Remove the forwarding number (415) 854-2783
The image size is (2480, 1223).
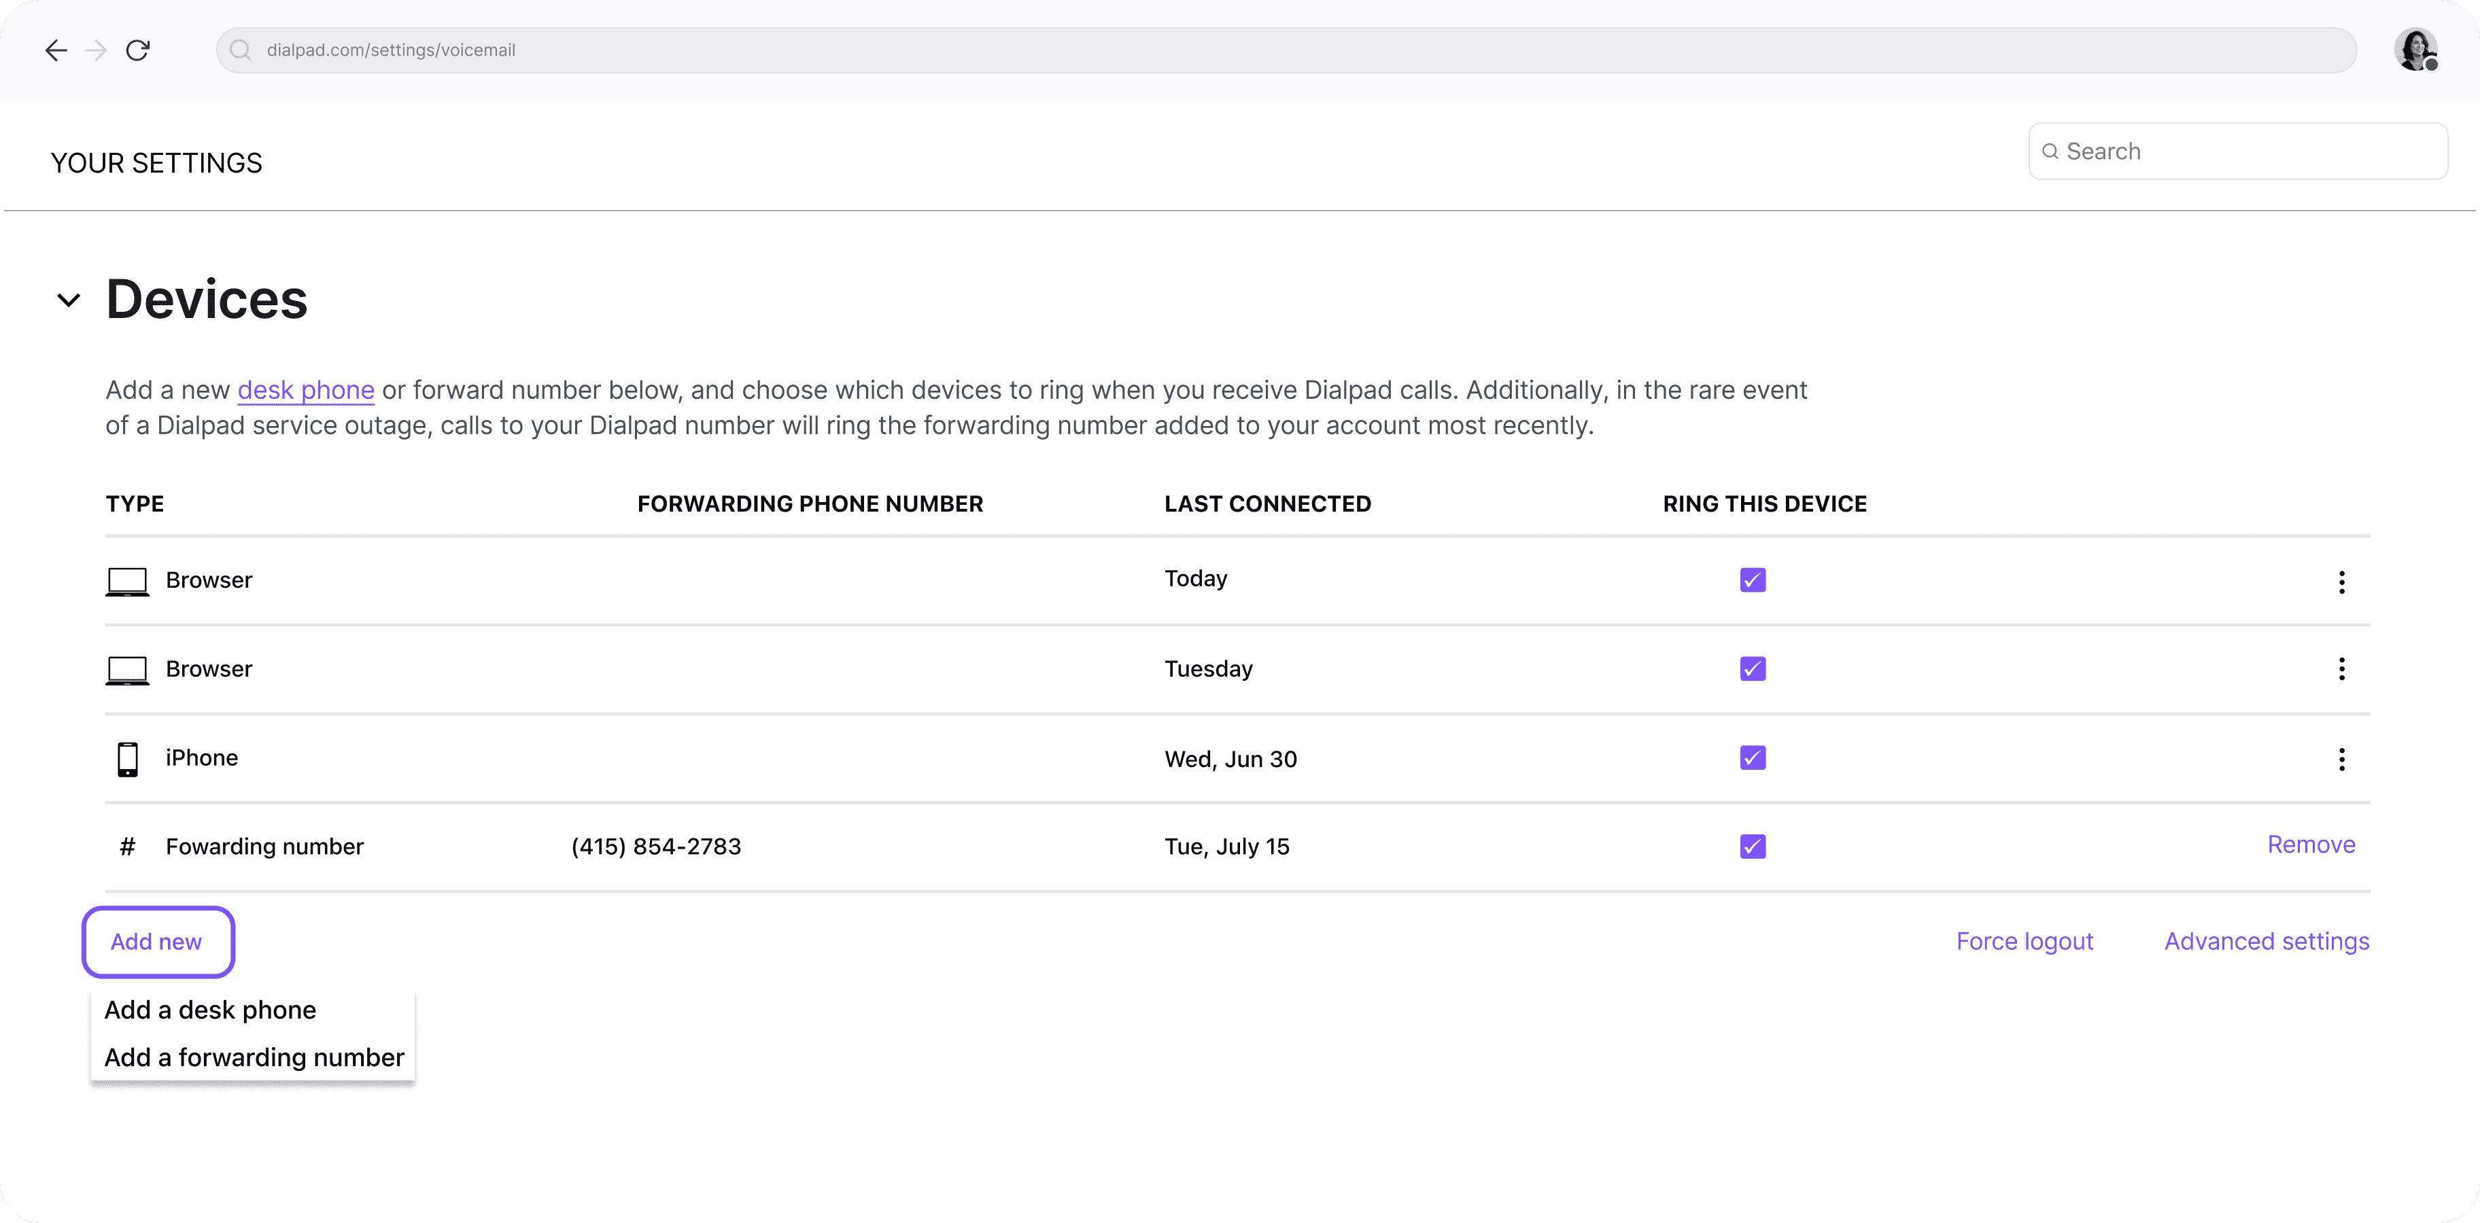2309,844
